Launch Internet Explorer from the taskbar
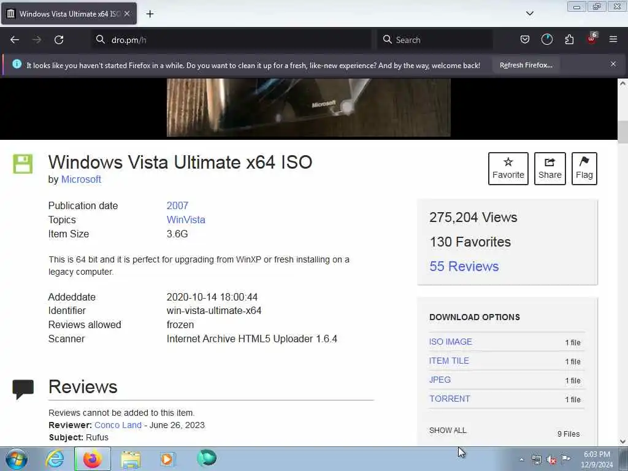This screenshot has height=471, width=628. 55,459
